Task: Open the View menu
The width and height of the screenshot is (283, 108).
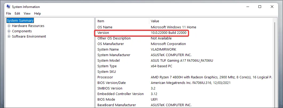Action: coord(27,13)
